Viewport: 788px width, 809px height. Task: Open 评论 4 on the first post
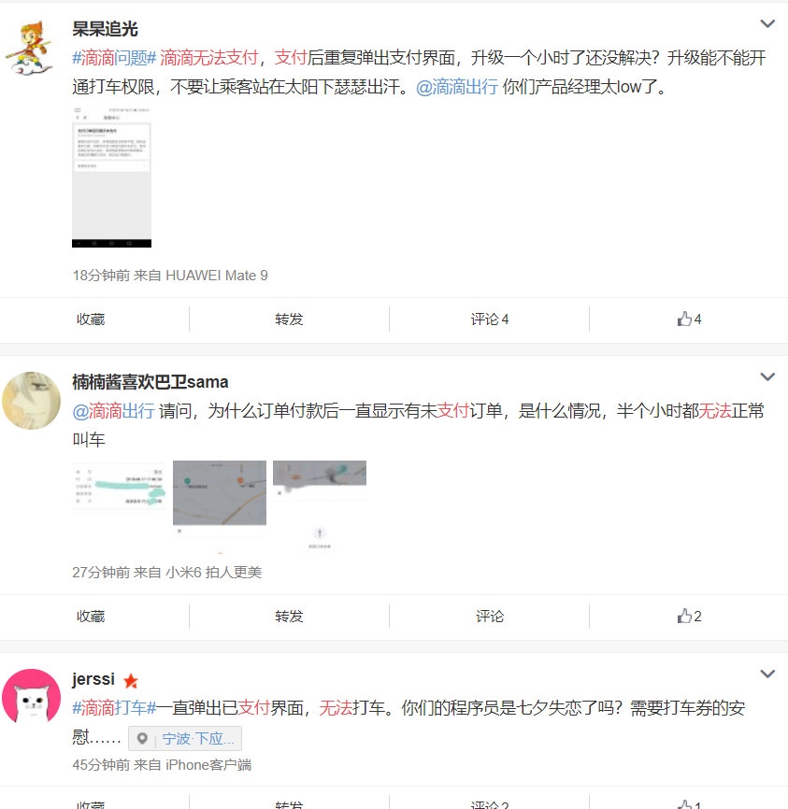(x=489, y=319)
